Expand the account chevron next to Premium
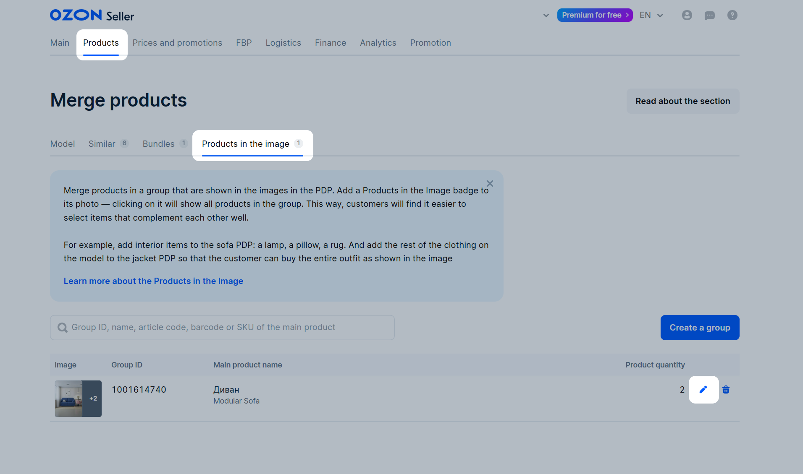Screen dimensions: 803x474 pyautogui.click(x=546, y=15)
